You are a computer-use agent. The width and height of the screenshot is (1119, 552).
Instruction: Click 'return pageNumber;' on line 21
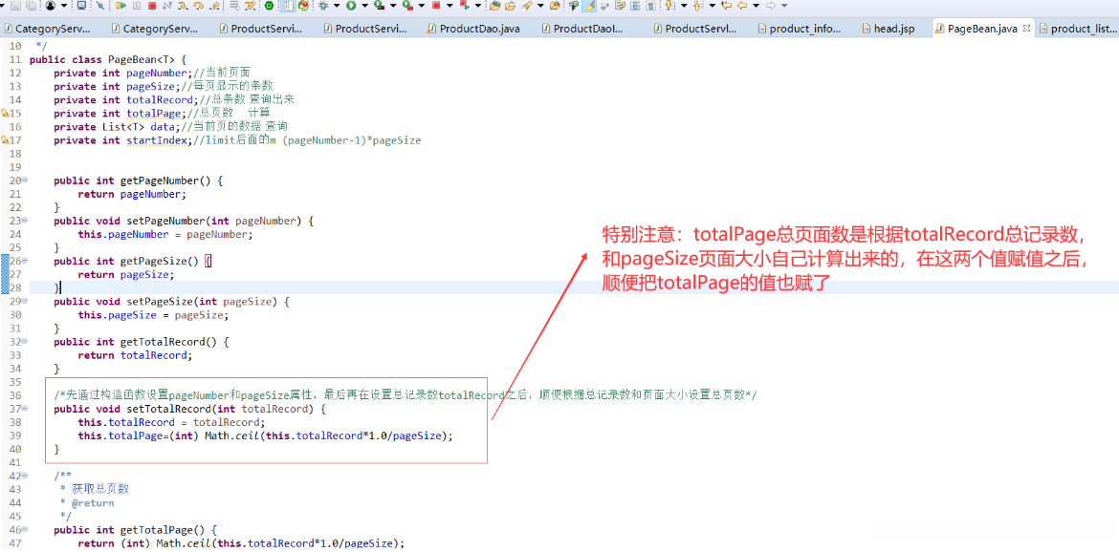(132, 194)
